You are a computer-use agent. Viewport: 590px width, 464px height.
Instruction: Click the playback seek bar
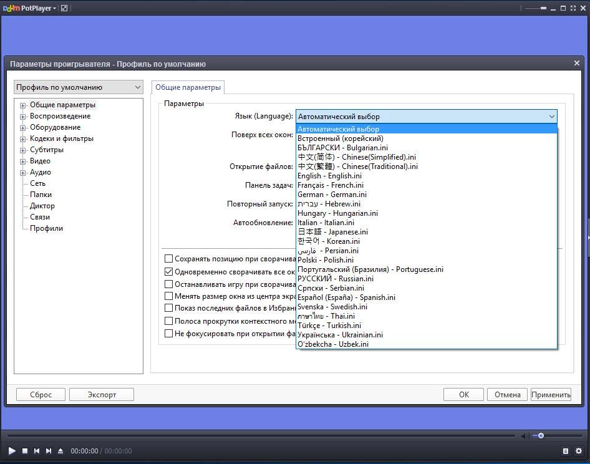tap(261, 436)
